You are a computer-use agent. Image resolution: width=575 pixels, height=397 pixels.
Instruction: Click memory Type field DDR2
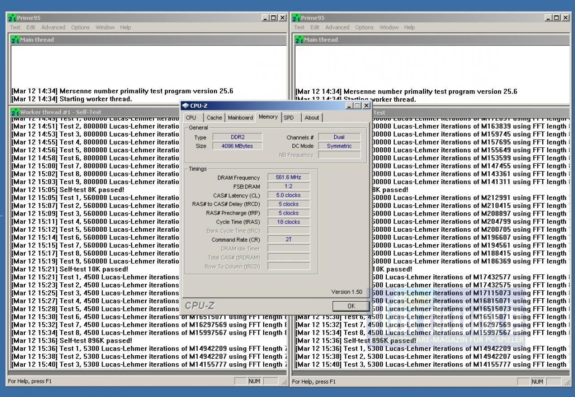click(237, 137)
